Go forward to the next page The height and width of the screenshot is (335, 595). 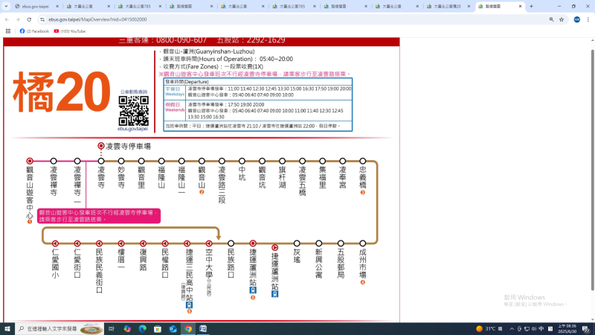[18, 19]
